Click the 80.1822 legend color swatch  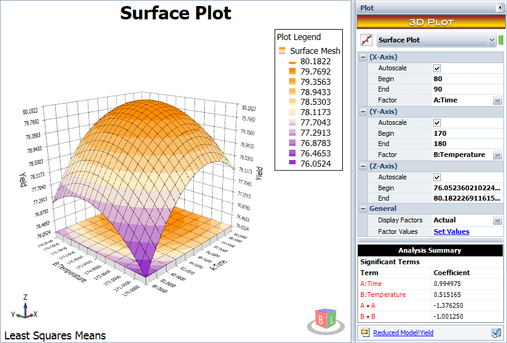pyautogui.click(x=291, y=62)
